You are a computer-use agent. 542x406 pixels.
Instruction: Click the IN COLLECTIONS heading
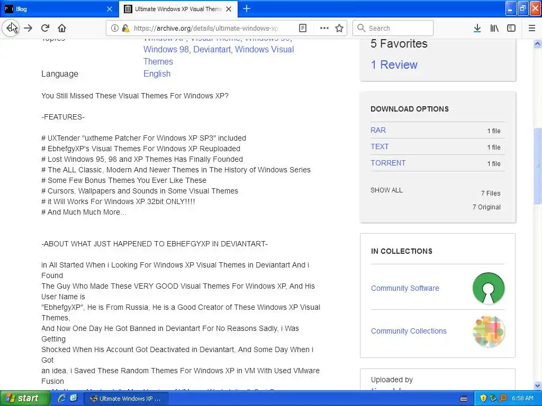click(x=402, y=251)
